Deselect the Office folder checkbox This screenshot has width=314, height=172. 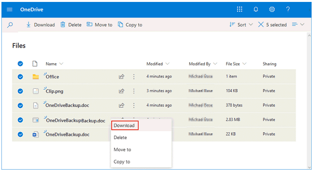[x=20, y=77]
